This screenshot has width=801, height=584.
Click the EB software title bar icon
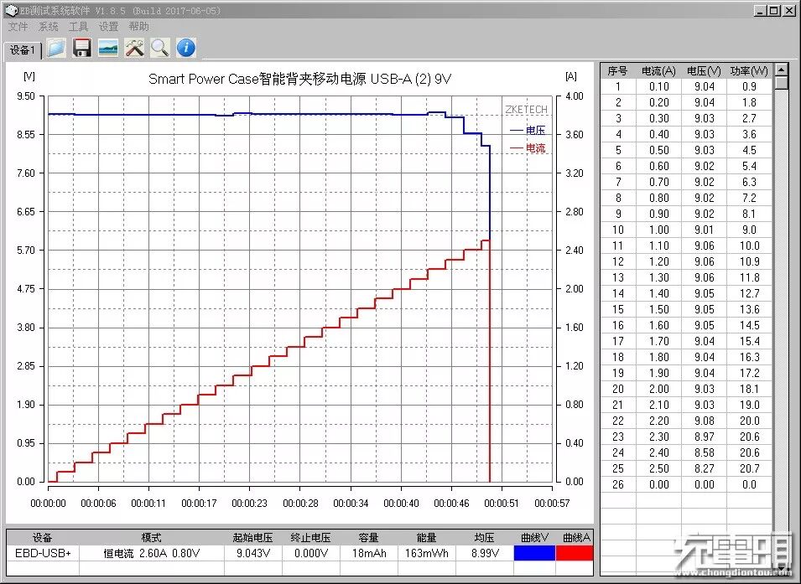point(11,10)
